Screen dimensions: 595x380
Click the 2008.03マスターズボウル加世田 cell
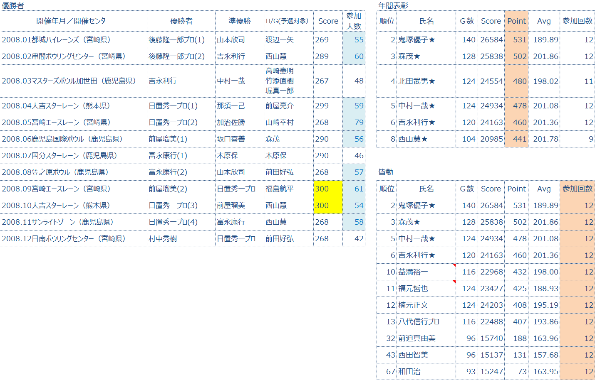(x=74, y=81)
